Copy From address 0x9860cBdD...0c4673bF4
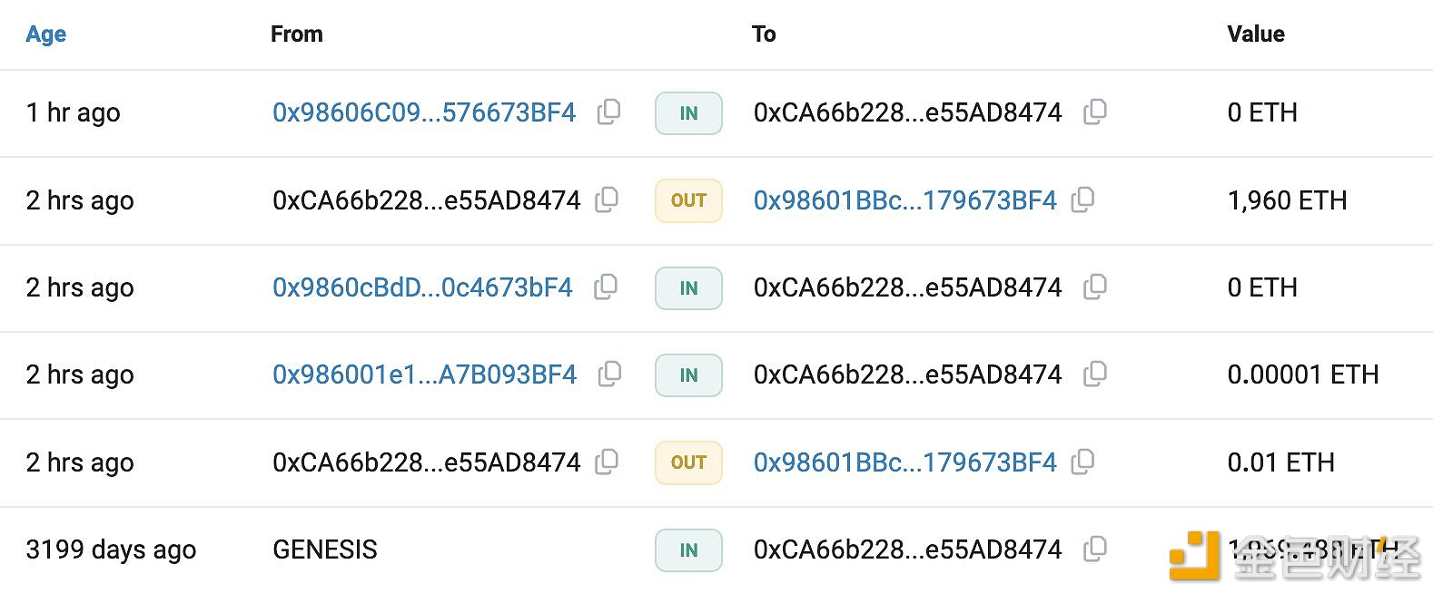 point(606,287)
